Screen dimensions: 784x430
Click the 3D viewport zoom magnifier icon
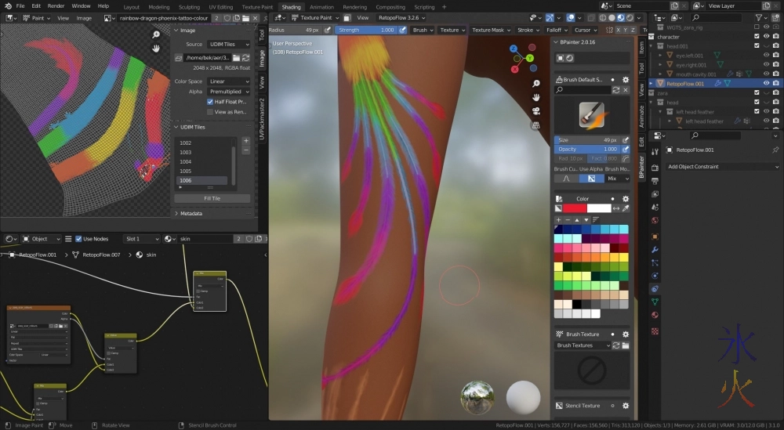click(x=535, y=84)
